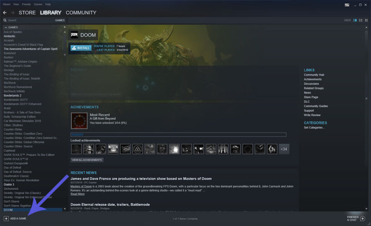Viewport: 371px width, 226px height.
Task: Open the A Gift from Beyond achievement icon
Action: pos(79,121)
